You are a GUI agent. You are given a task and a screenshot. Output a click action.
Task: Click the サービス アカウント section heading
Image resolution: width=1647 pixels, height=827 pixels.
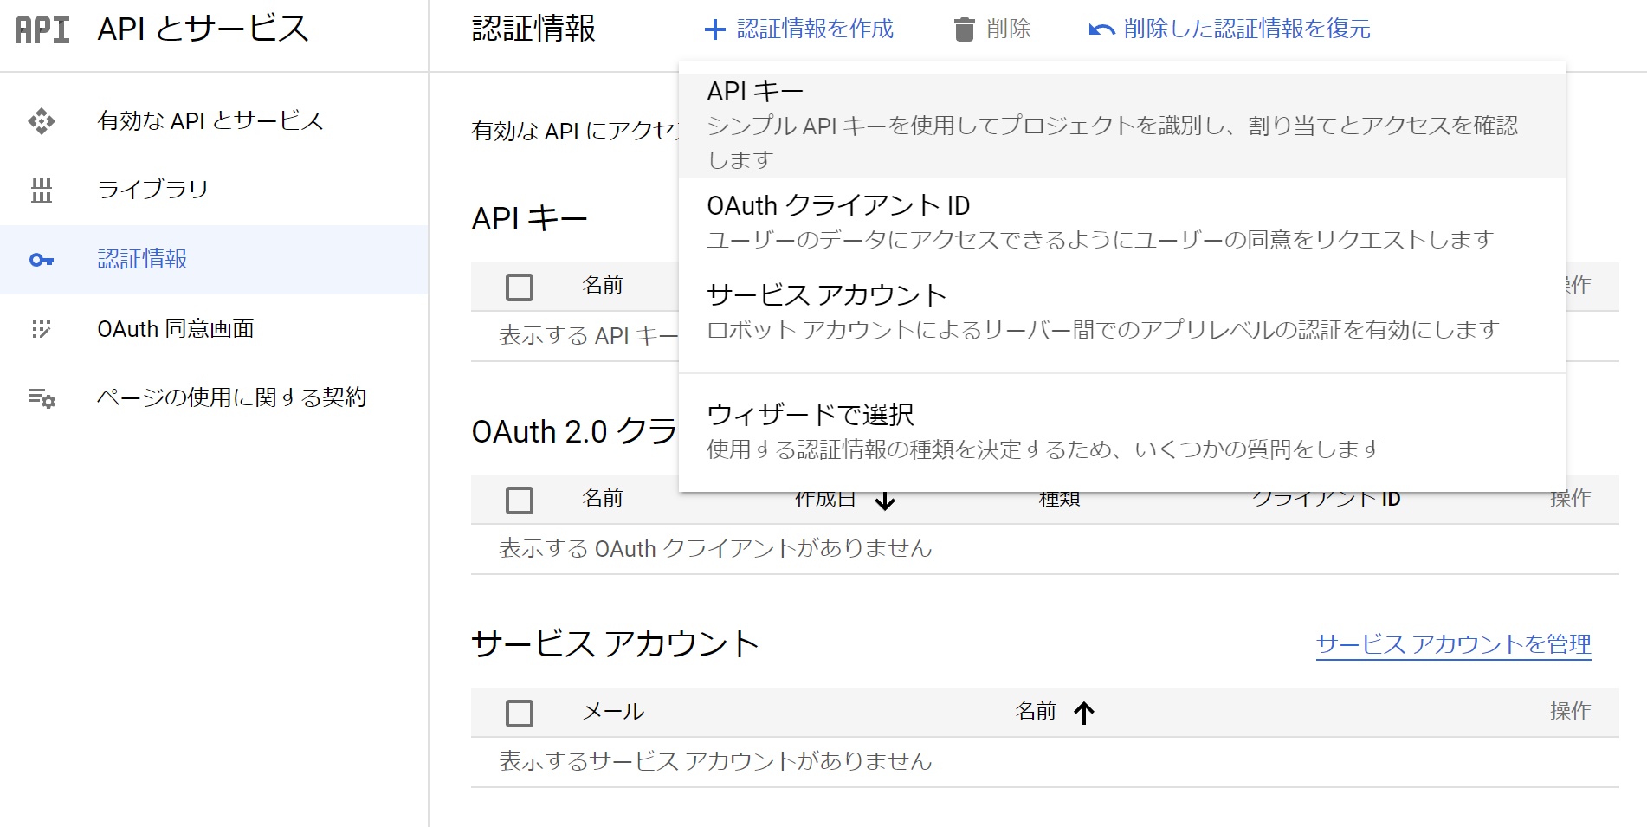click(615, 645)
